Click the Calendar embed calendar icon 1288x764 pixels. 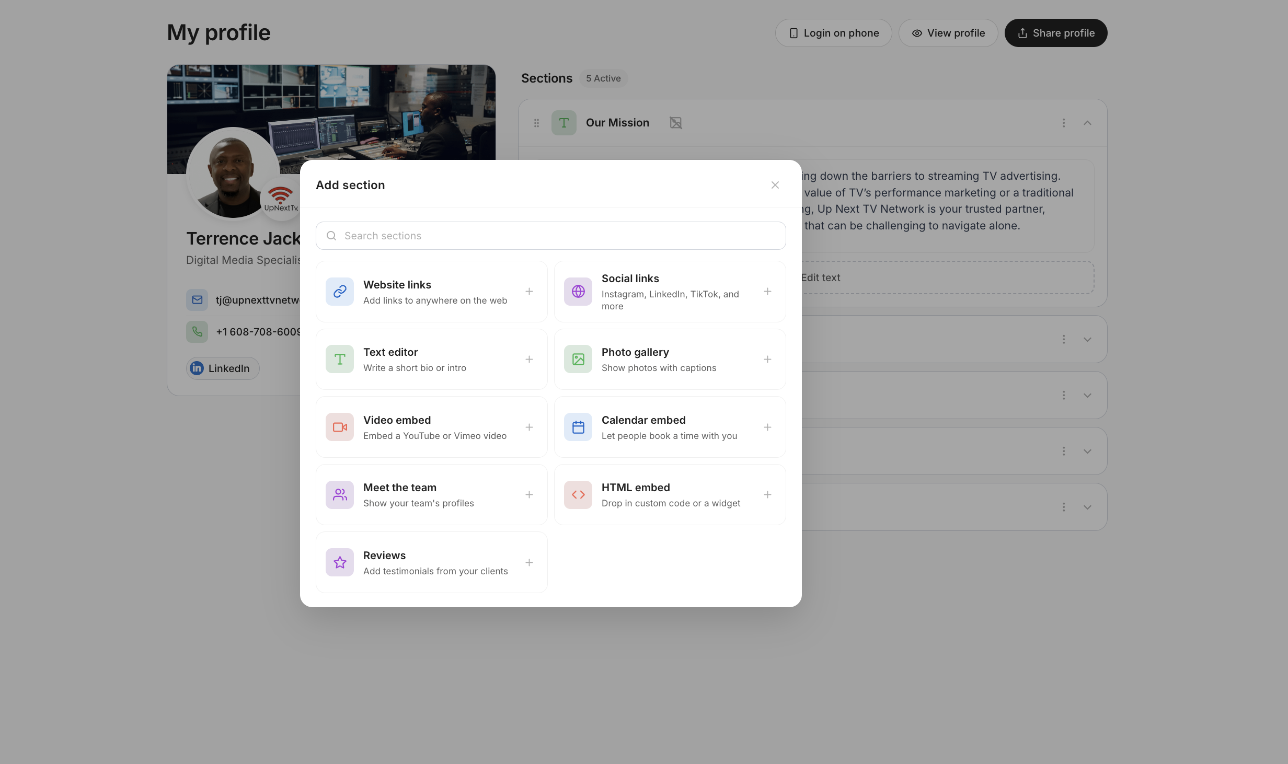pyautogui.click(x=578, y=427)
